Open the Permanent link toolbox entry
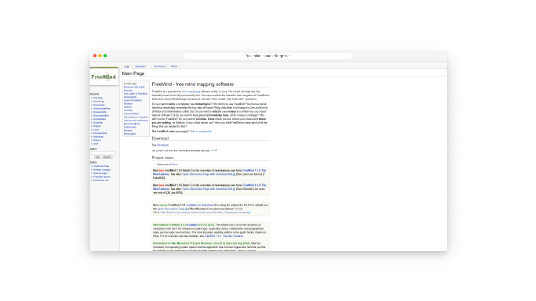The image size is (536, 301). click(101, 180)
